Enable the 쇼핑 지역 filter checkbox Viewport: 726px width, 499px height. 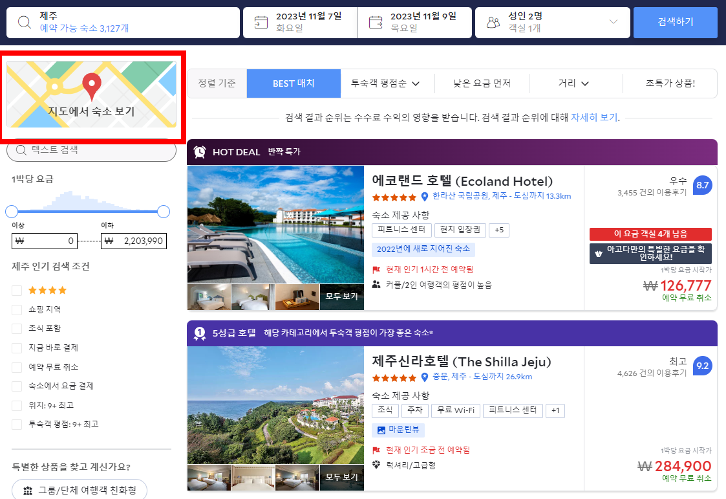coord(17,309)
